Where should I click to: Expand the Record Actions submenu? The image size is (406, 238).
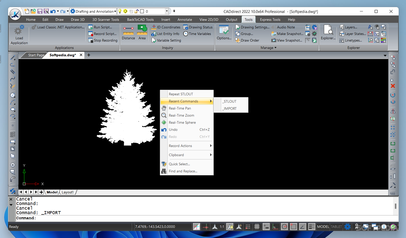click(187, 146)
